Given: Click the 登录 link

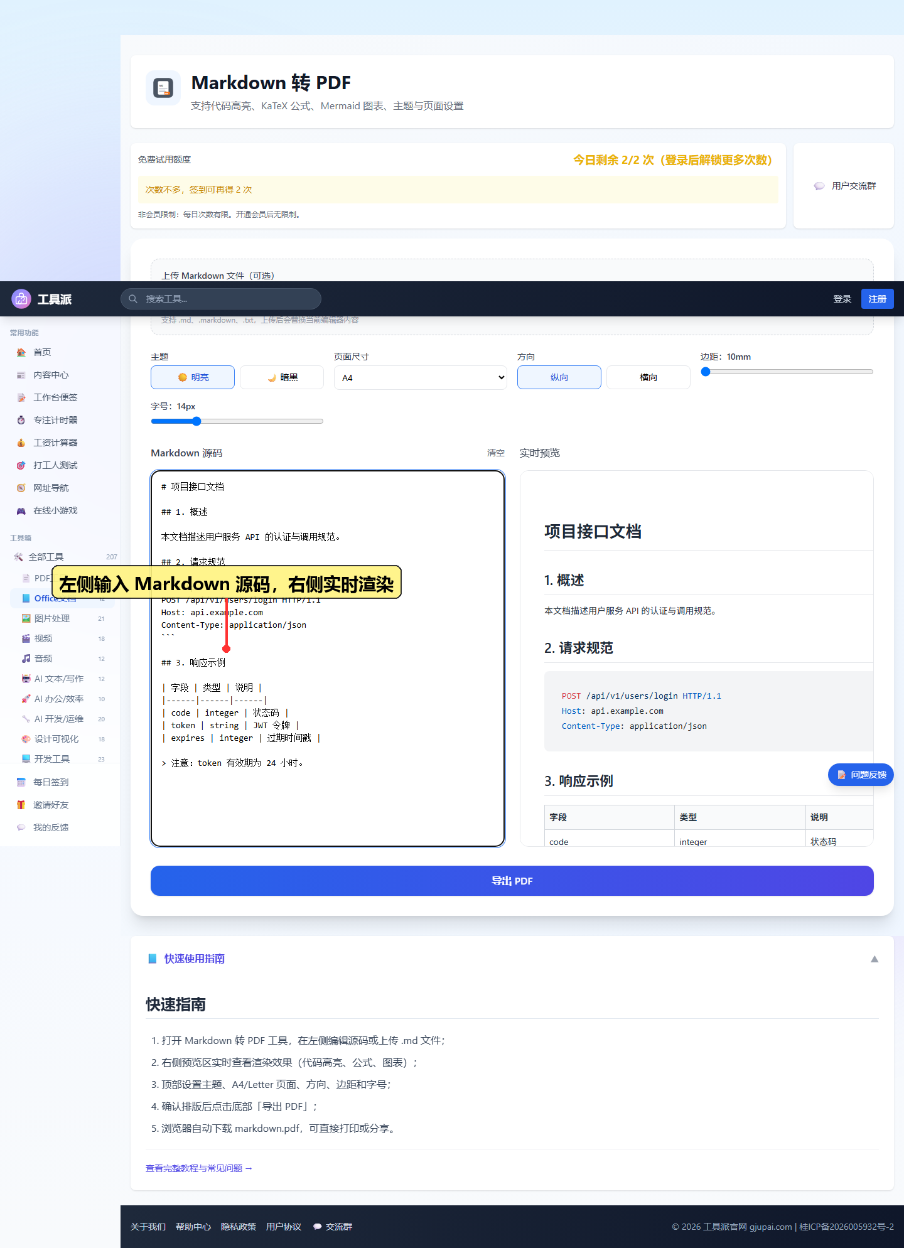Looking at the screenshot, I should coord(842,299).
